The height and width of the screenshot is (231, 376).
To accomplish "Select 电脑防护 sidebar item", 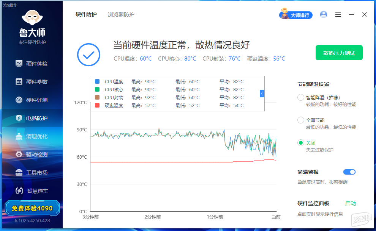I will [32, 118].
